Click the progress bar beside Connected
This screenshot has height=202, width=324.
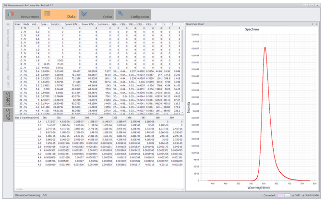[284, 195]
